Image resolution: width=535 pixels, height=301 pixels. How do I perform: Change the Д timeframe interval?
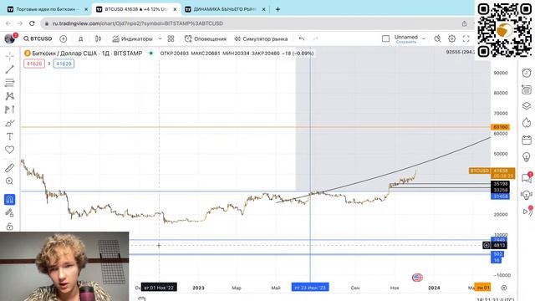click(80, 39)
